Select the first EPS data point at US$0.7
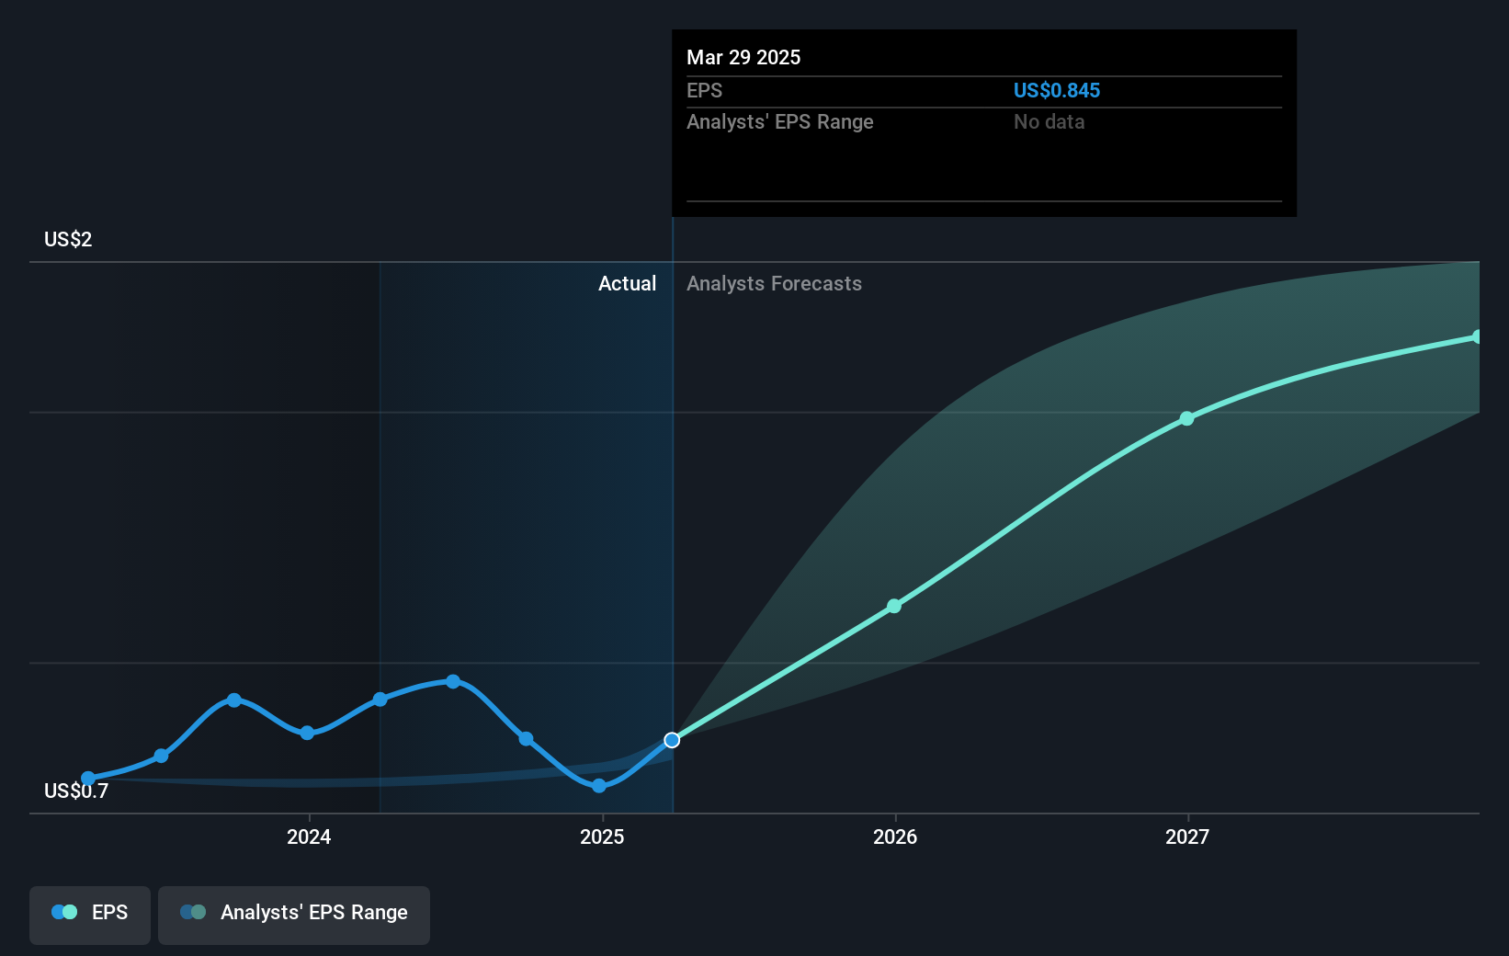This screenshot has width=1509, height=956. click(x=88, y=779)
